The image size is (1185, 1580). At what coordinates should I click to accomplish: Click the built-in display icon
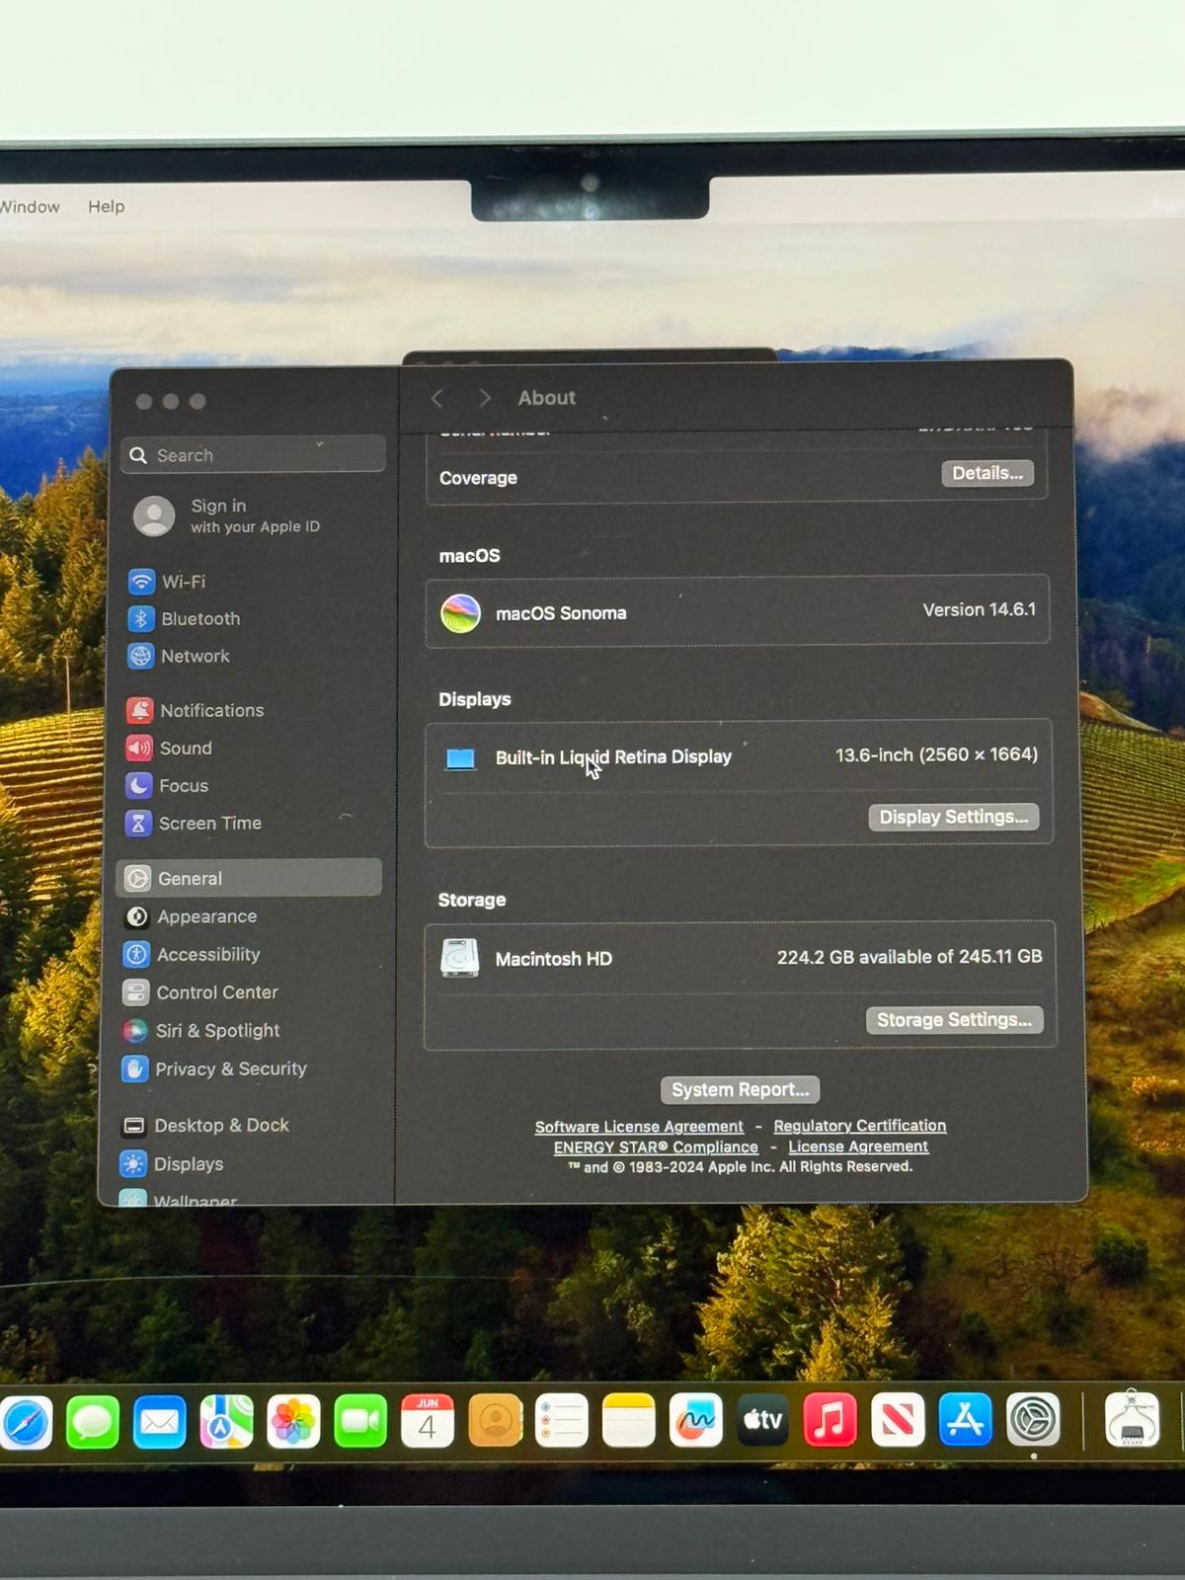[460, 758]
